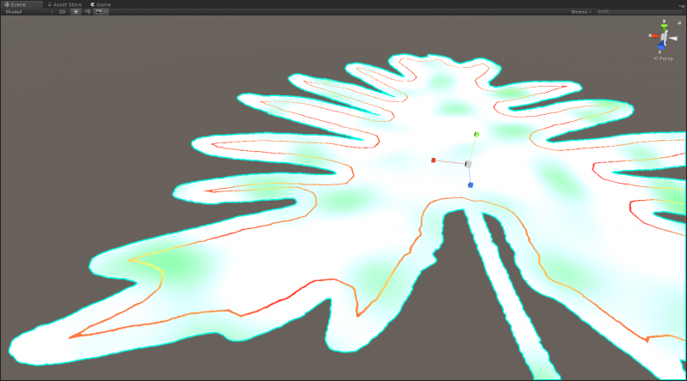Select the red X scale handle
687x381 pixels.
click(434, 160)
